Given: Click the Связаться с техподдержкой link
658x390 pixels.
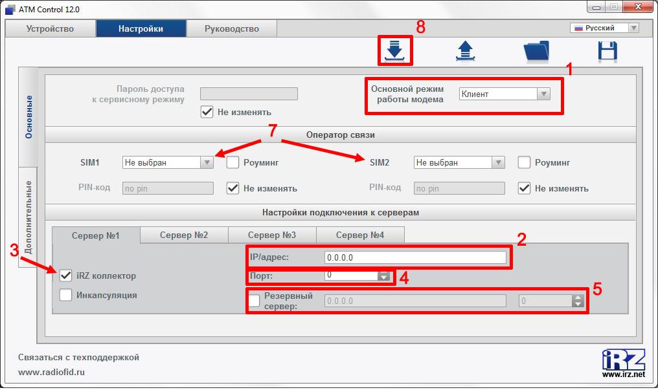Looking at the screenshot, I should click(x=78, y=357).
